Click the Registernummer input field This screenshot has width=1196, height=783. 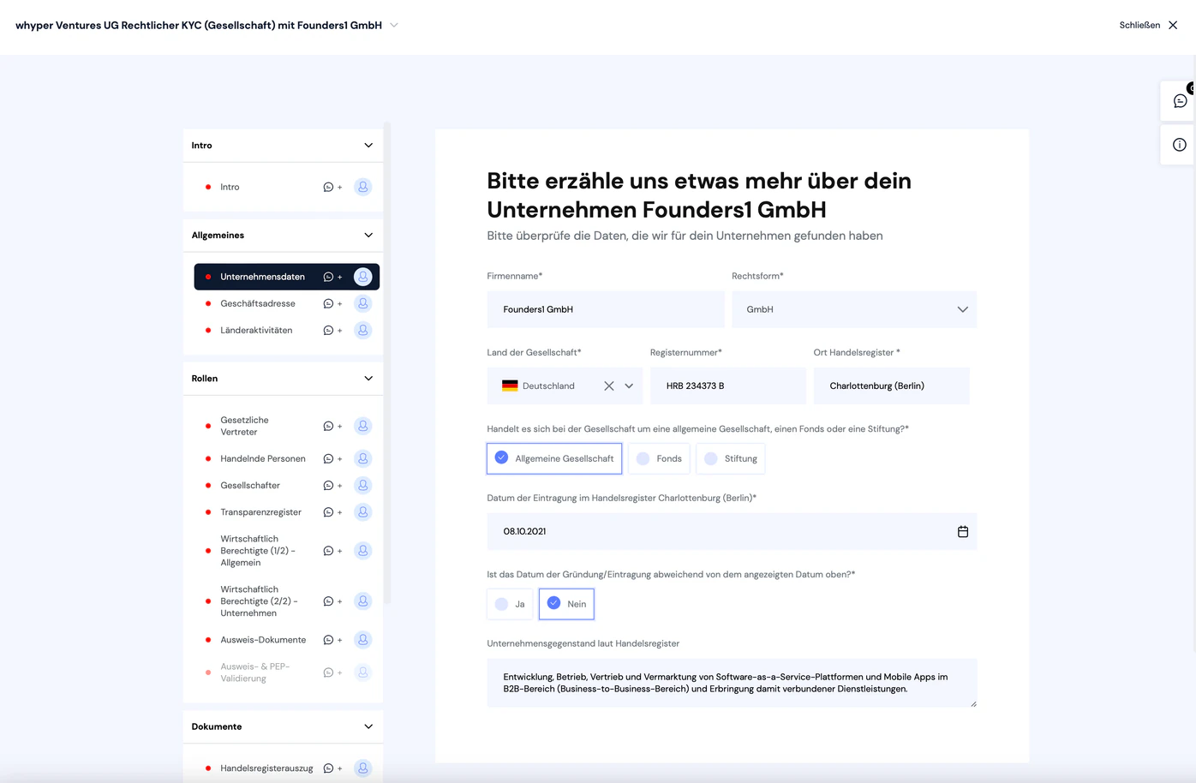(x=728, y=386)
